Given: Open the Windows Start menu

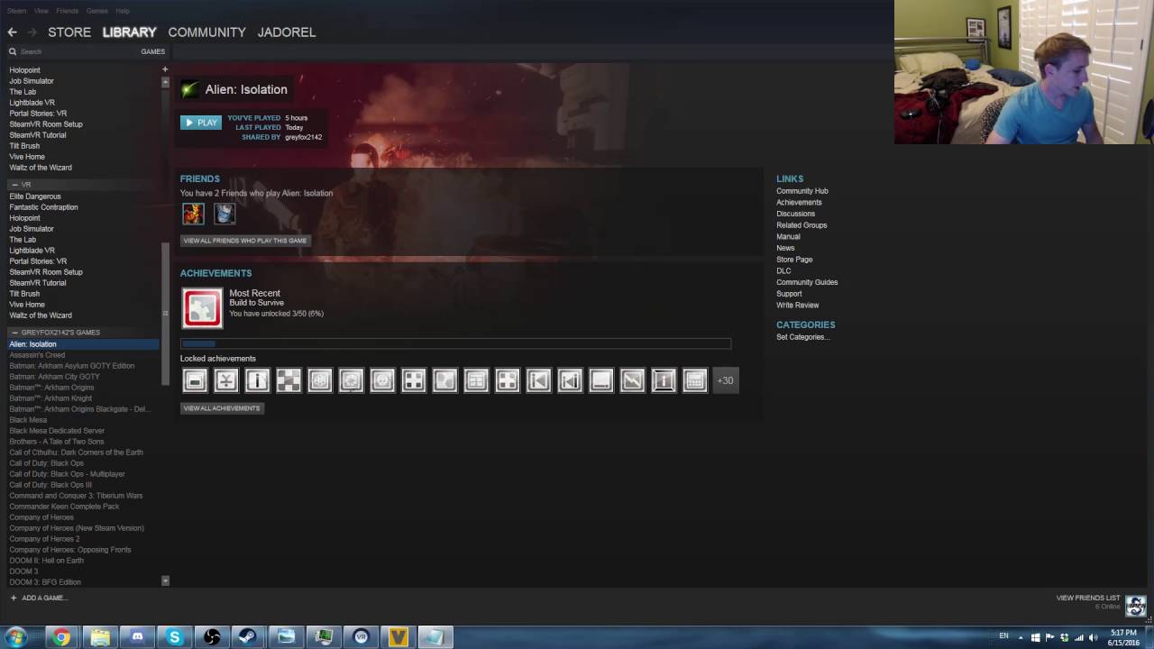Looking at the screenshot, I should (x=15, y=637).
